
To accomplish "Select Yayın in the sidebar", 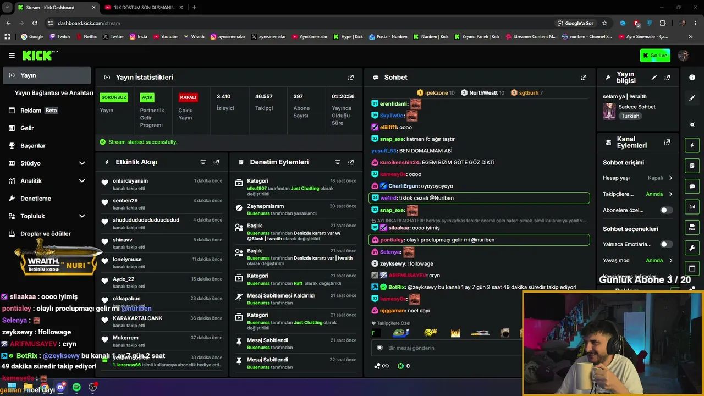I will pyautogui.click(x=46, y=75).
